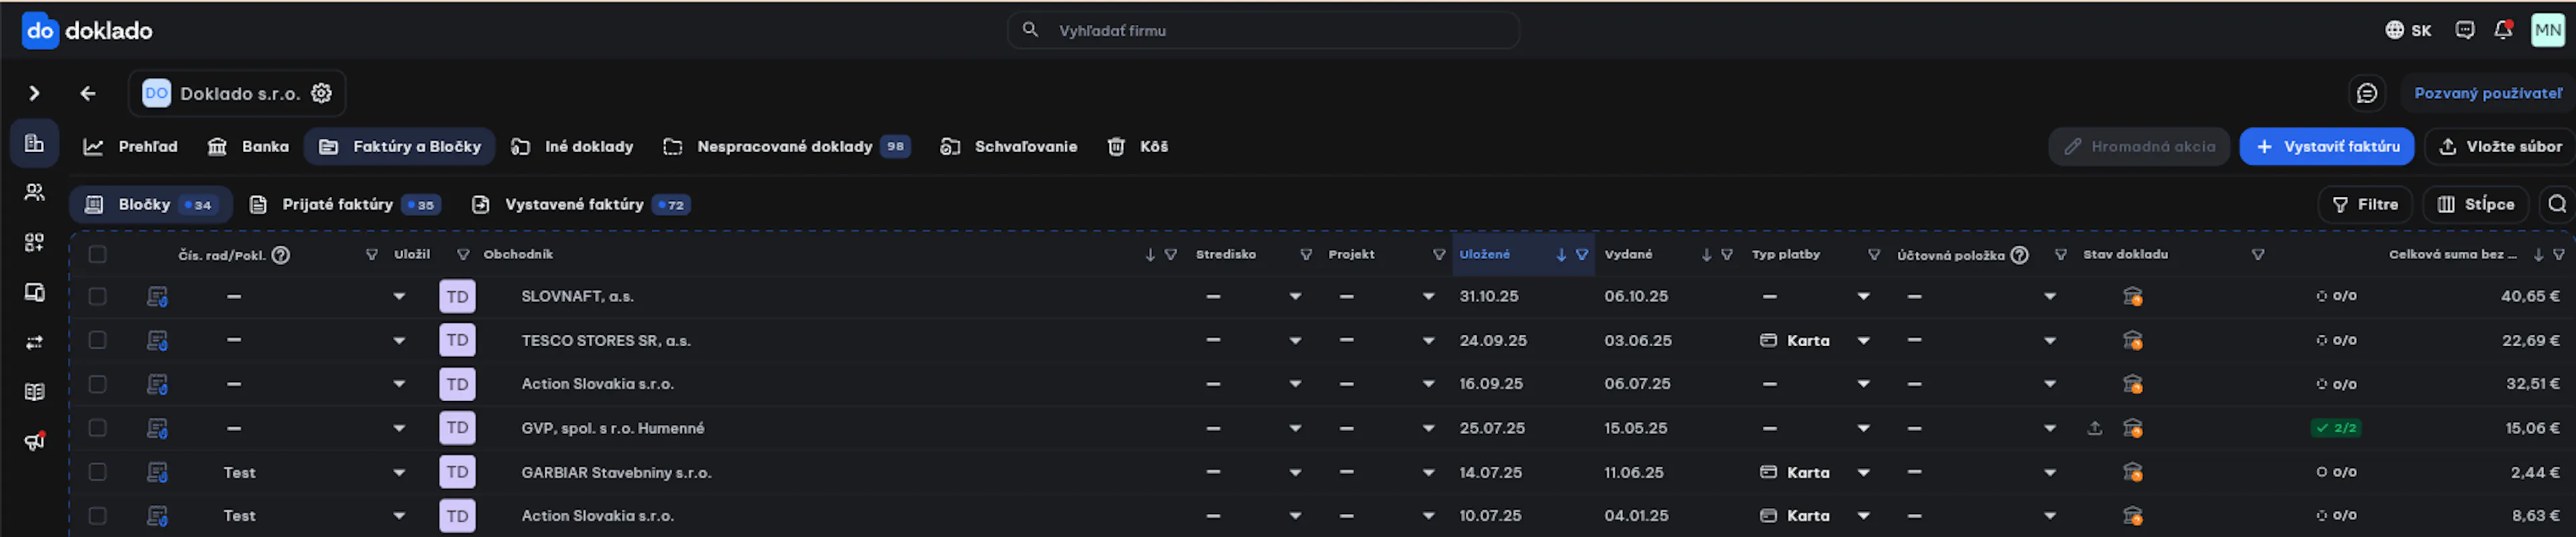Open the Účtovná položka dropdown in GVP row
Image resolution: width=2576 pixels, height=537 pixels.
pos(2050,429)
